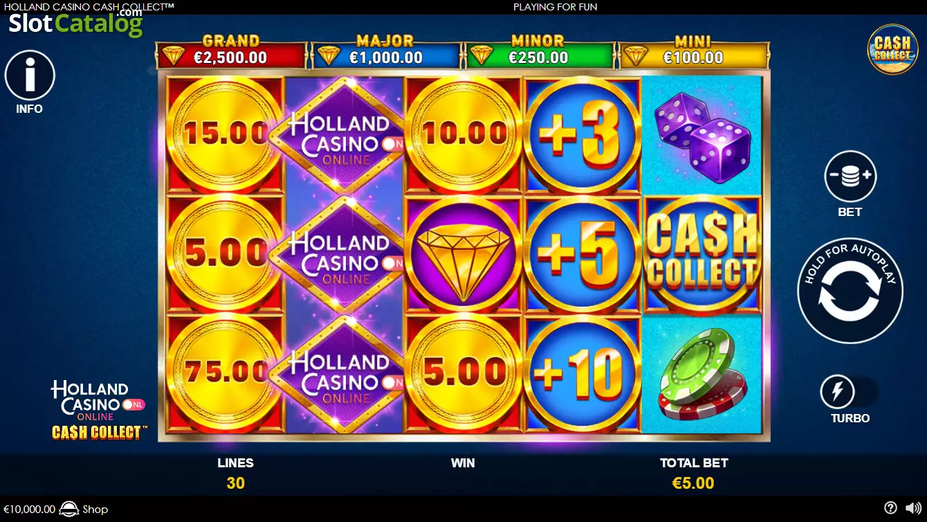Toggle TURBO mode switch
The width and height of the screenshot is (927, 522).
click(x=850, y=393)
